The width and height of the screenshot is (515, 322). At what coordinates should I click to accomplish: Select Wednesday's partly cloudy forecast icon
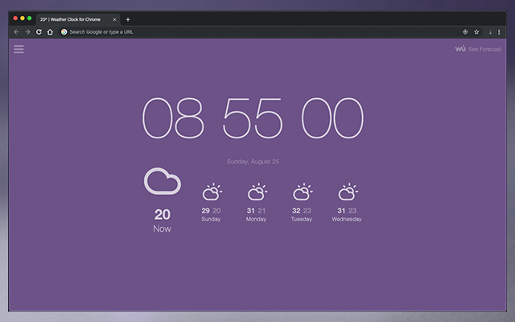(347, 192)
